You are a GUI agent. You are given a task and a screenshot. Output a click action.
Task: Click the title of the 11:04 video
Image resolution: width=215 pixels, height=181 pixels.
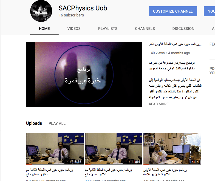(x=108, y=172)
